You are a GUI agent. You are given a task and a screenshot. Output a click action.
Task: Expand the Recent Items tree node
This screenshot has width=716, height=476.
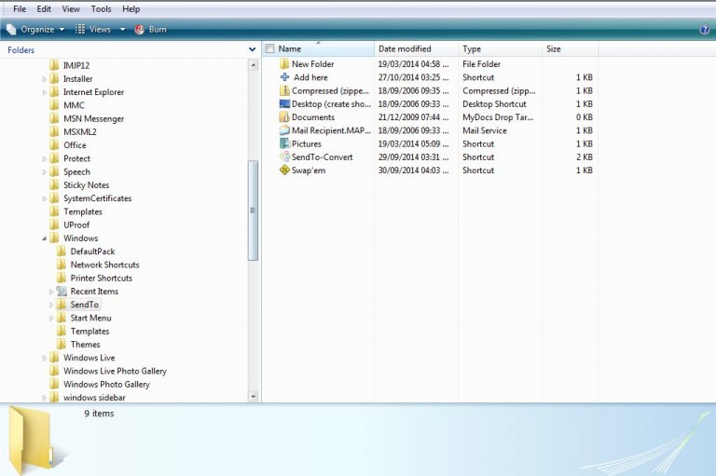[x=51, y=292]
